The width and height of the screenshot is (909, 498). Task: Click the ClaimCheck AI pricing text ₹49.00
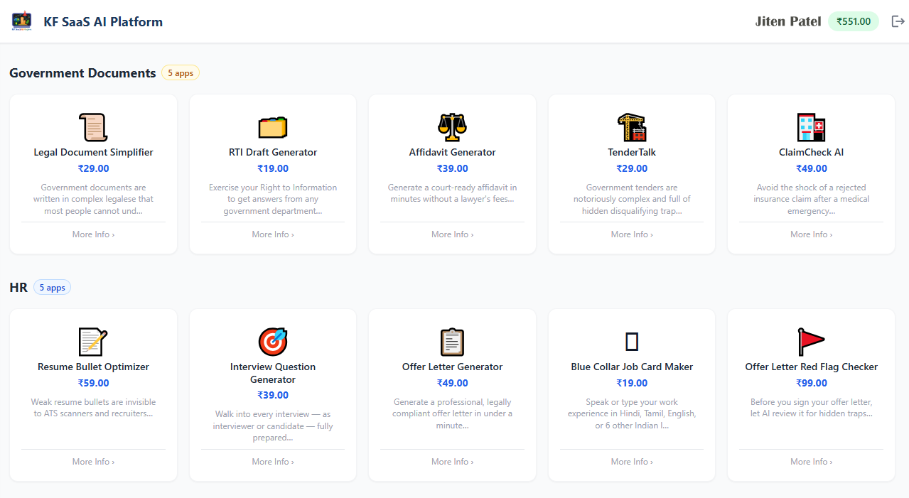pos(810,168)
